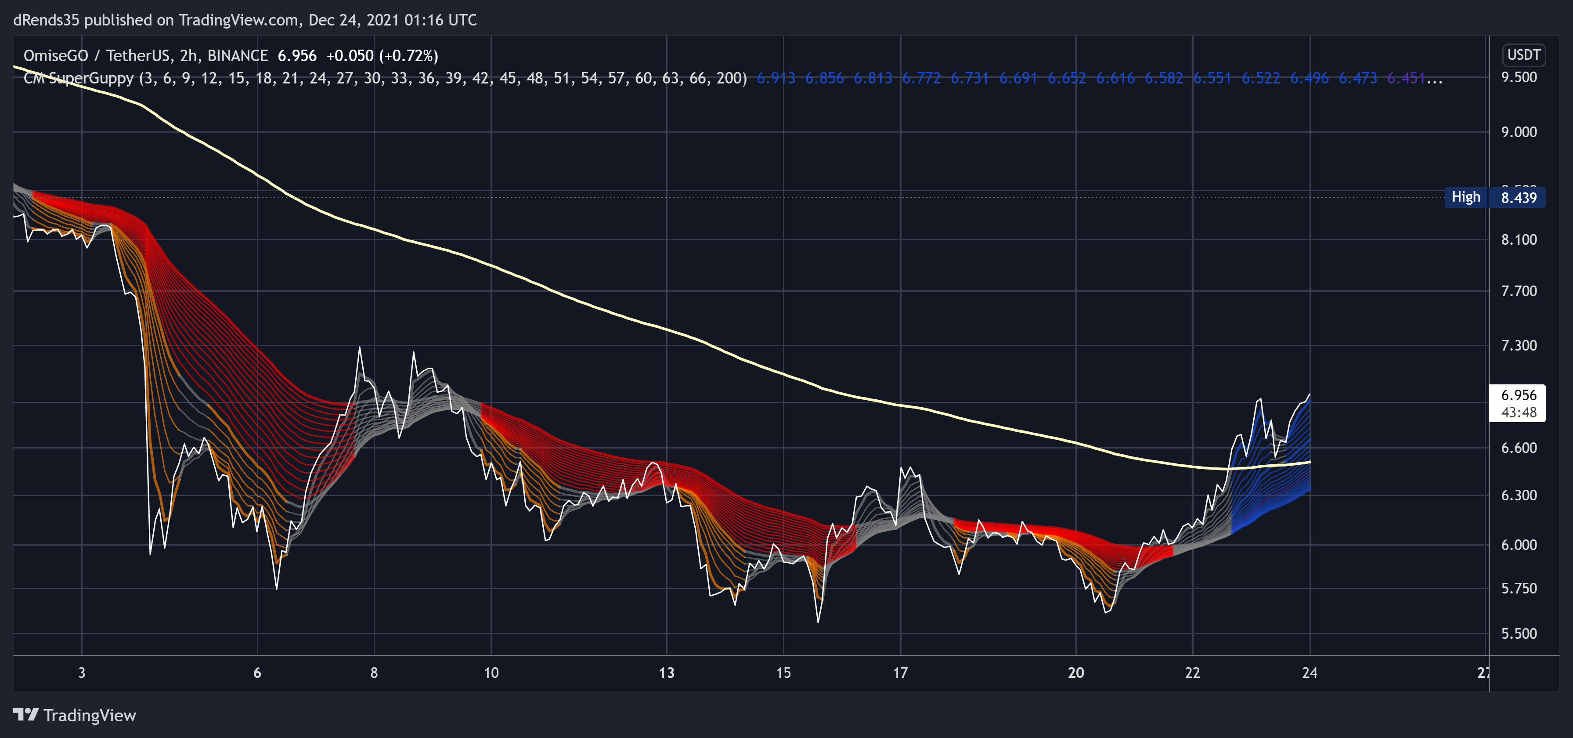Click the 7.700 price axis label

coord(1519,291)
